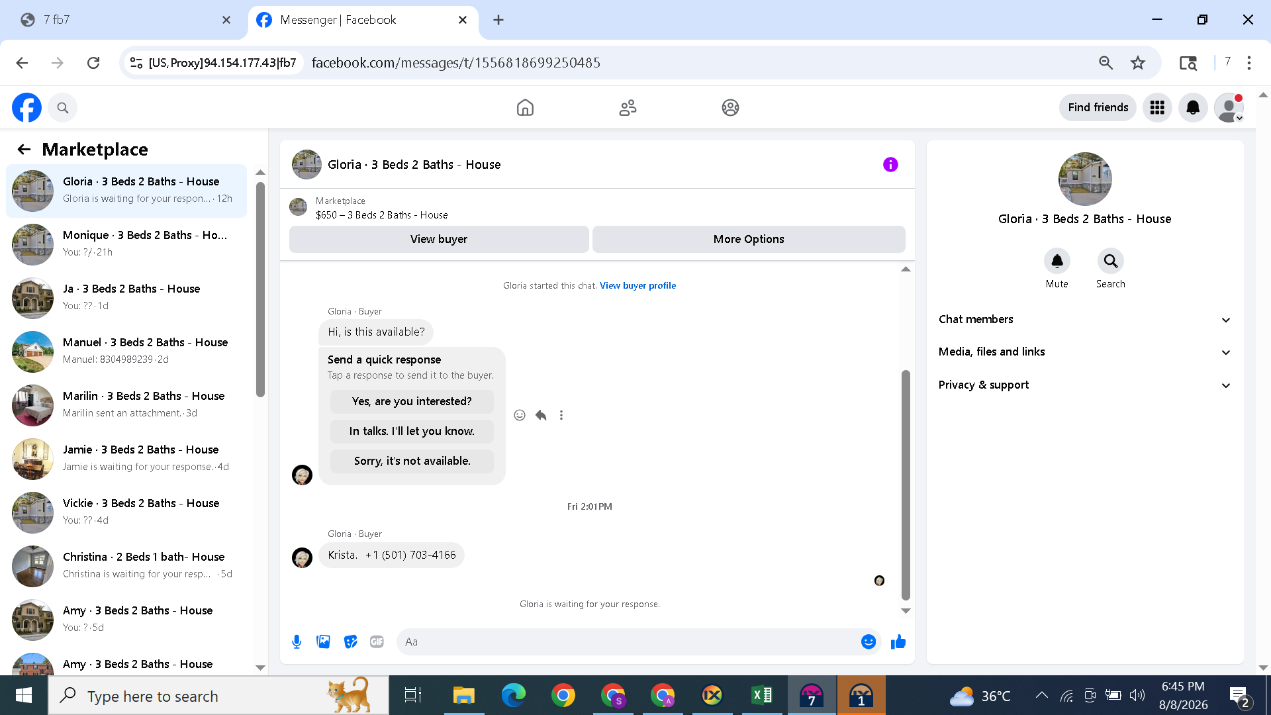Image resolution: width=1271 pixels, height=715 pixels.
Task: Start a voice clip with microphone icon
Action: pyautogui.click(x=297, y=642)
